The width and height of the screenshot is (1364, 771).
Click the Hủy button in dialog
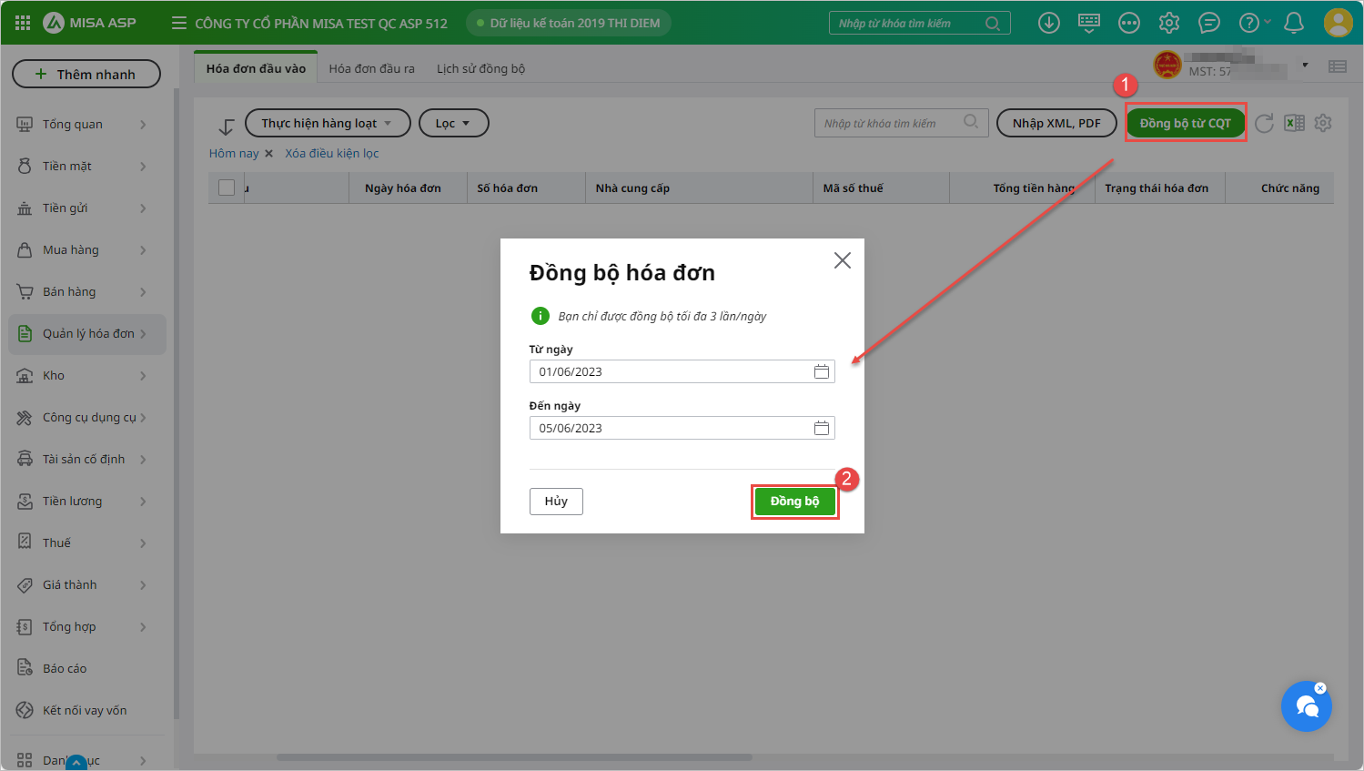[x=556, y=502]
